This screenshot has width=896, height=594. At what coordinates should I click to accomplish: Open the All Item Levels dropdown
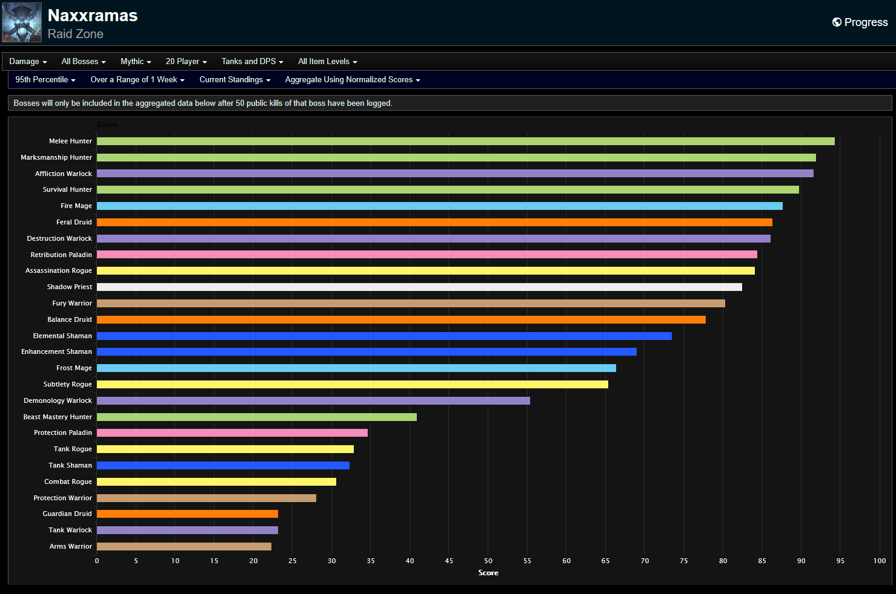click(327, 61)
